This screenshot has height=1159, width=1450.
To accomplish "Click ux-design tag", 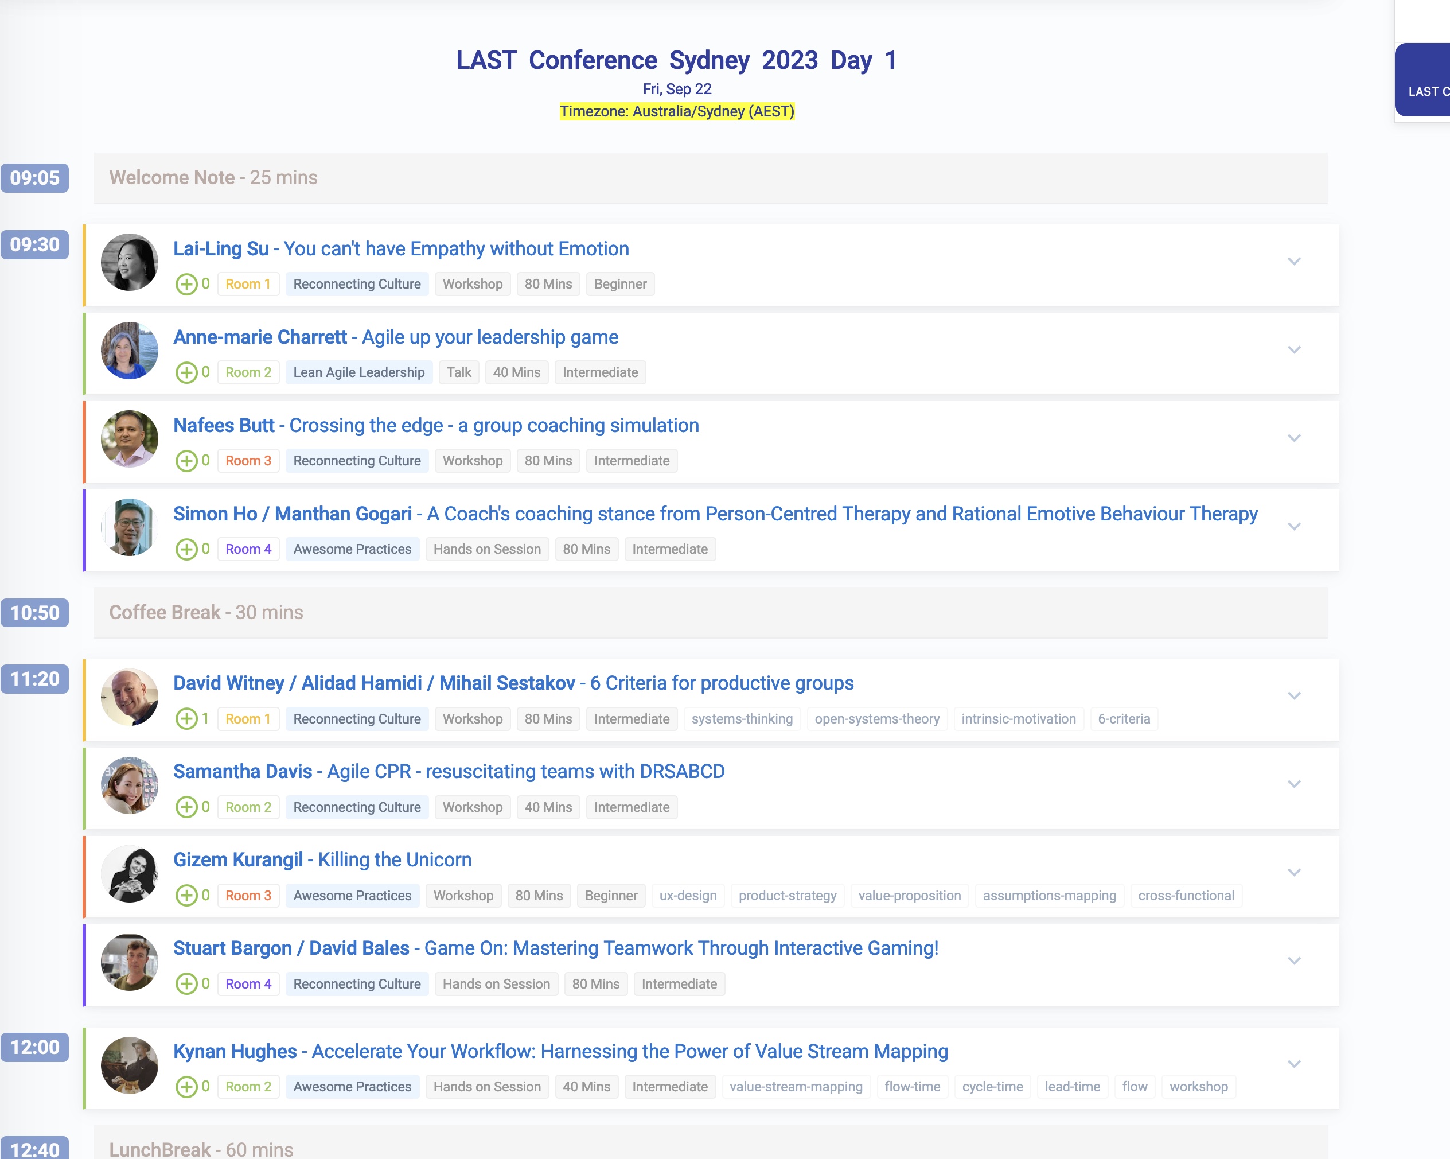I will (687, 895).
